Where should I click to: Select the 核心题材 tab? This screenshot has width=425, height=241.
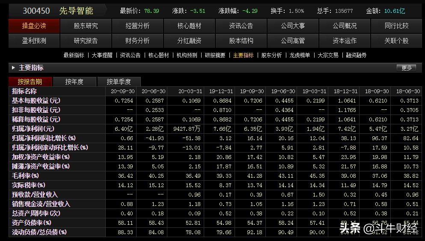(x=189, y=26)
